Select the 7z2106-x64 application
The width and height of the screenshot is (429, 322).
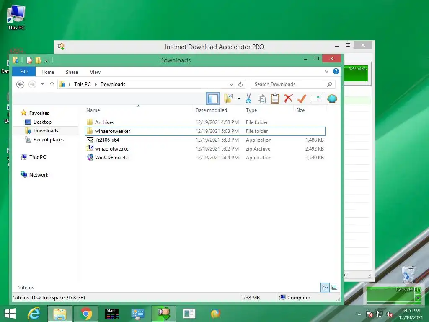[205, 140]
